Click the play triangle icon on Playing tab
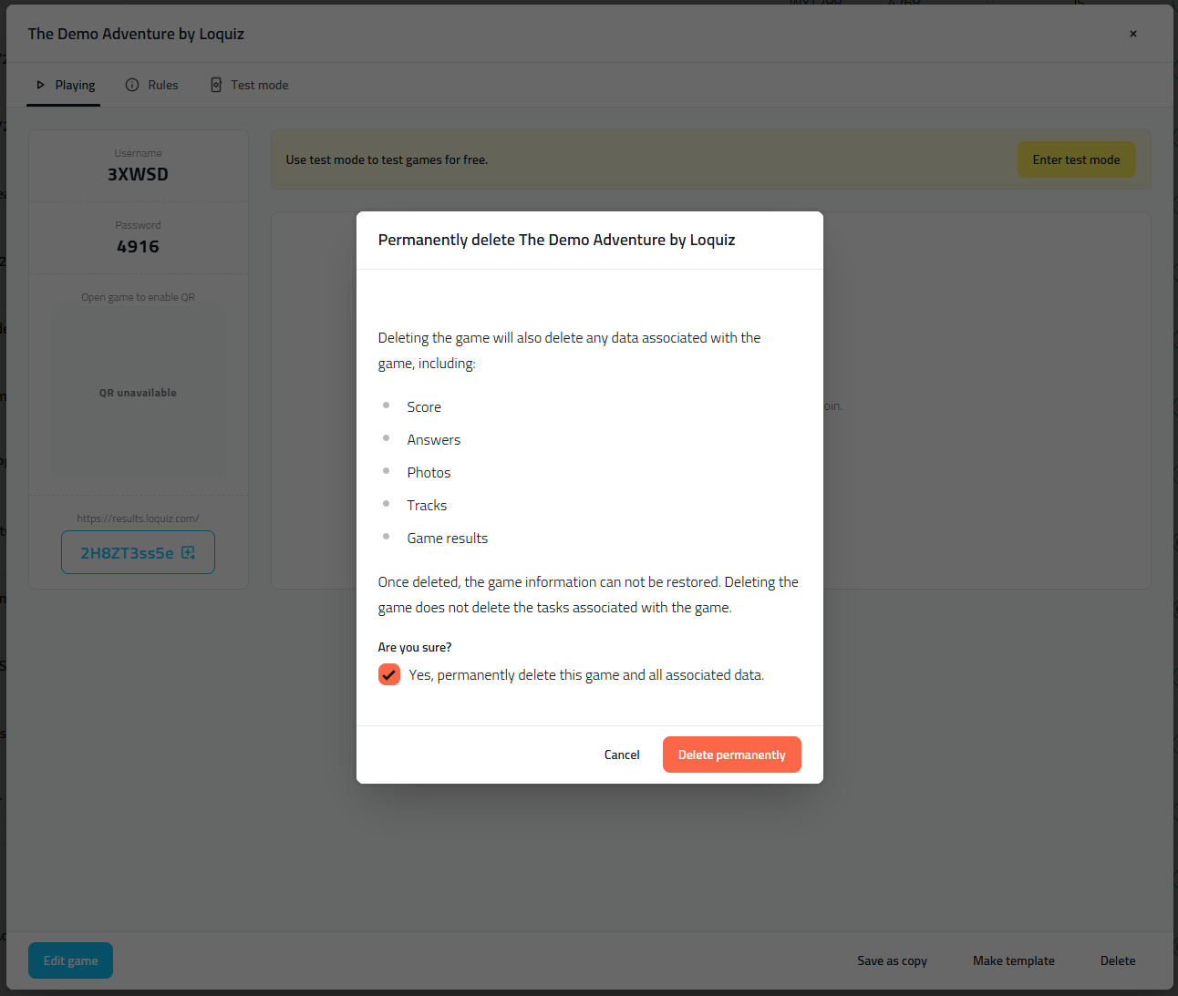The image size is (1178, 996). (40, 85)
